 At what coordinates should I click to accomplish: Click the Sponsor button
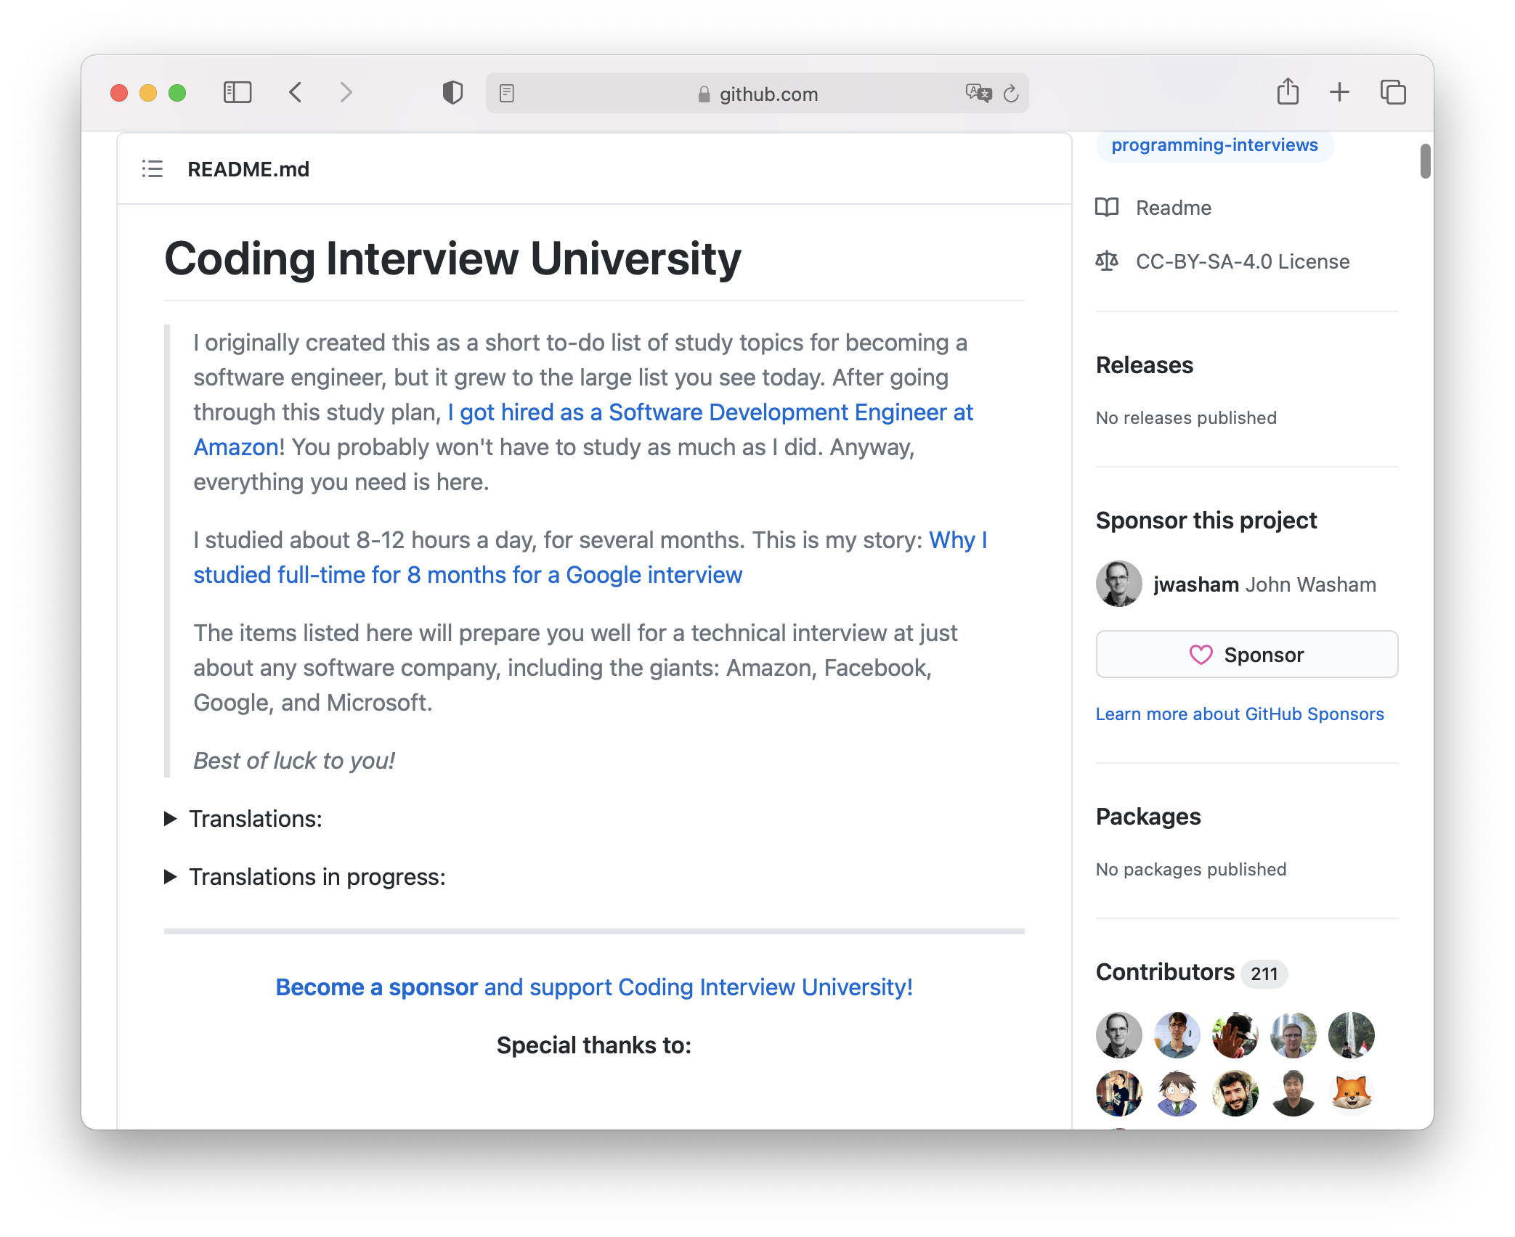pos(1246,654)
